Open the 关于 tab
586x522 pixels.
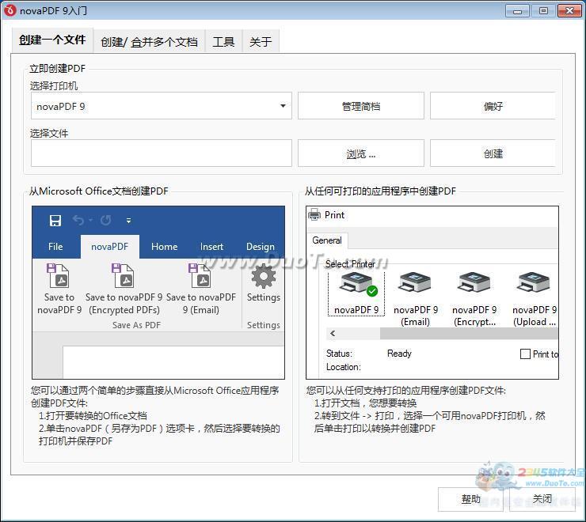coord(261,41)
